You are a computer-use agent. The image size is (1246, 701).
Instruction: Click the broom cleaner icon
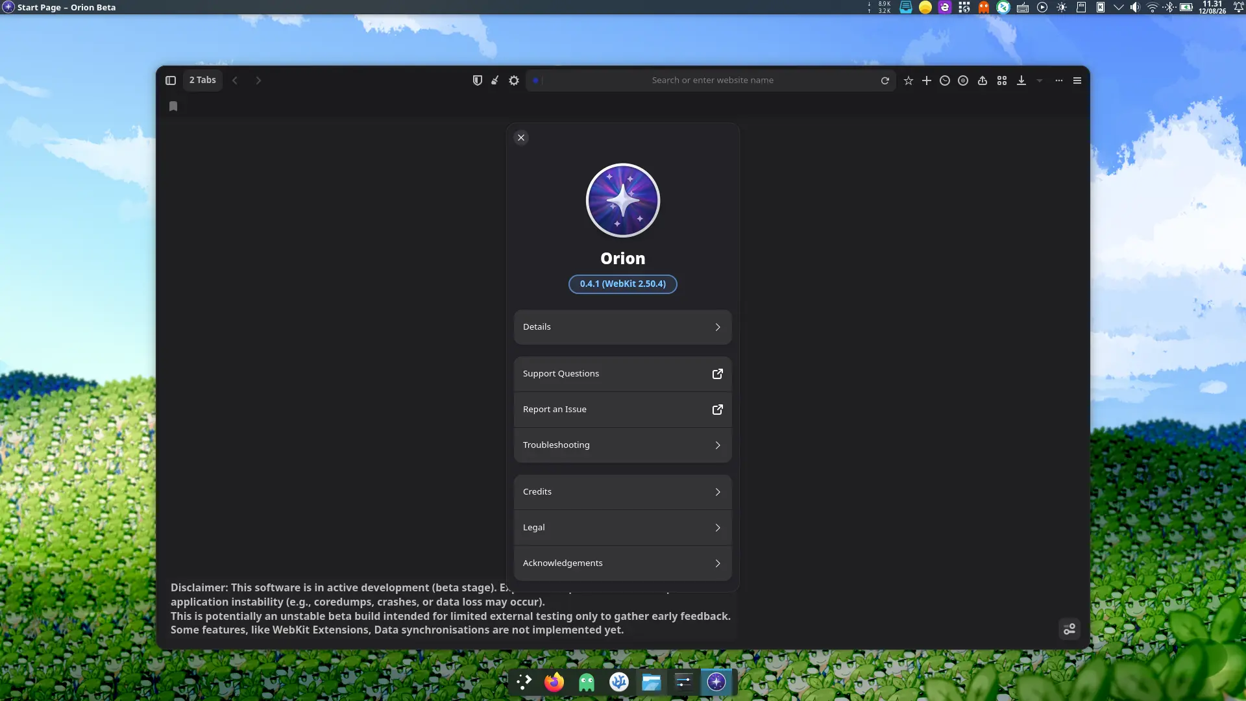coord(495,80)
